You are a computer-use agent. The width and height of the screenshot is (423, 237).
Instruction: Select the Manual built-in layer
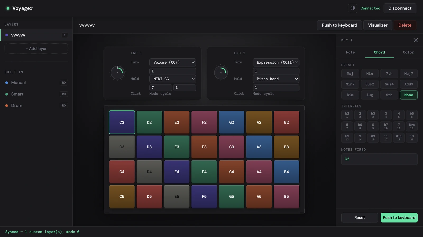click(x=36, y=83)
